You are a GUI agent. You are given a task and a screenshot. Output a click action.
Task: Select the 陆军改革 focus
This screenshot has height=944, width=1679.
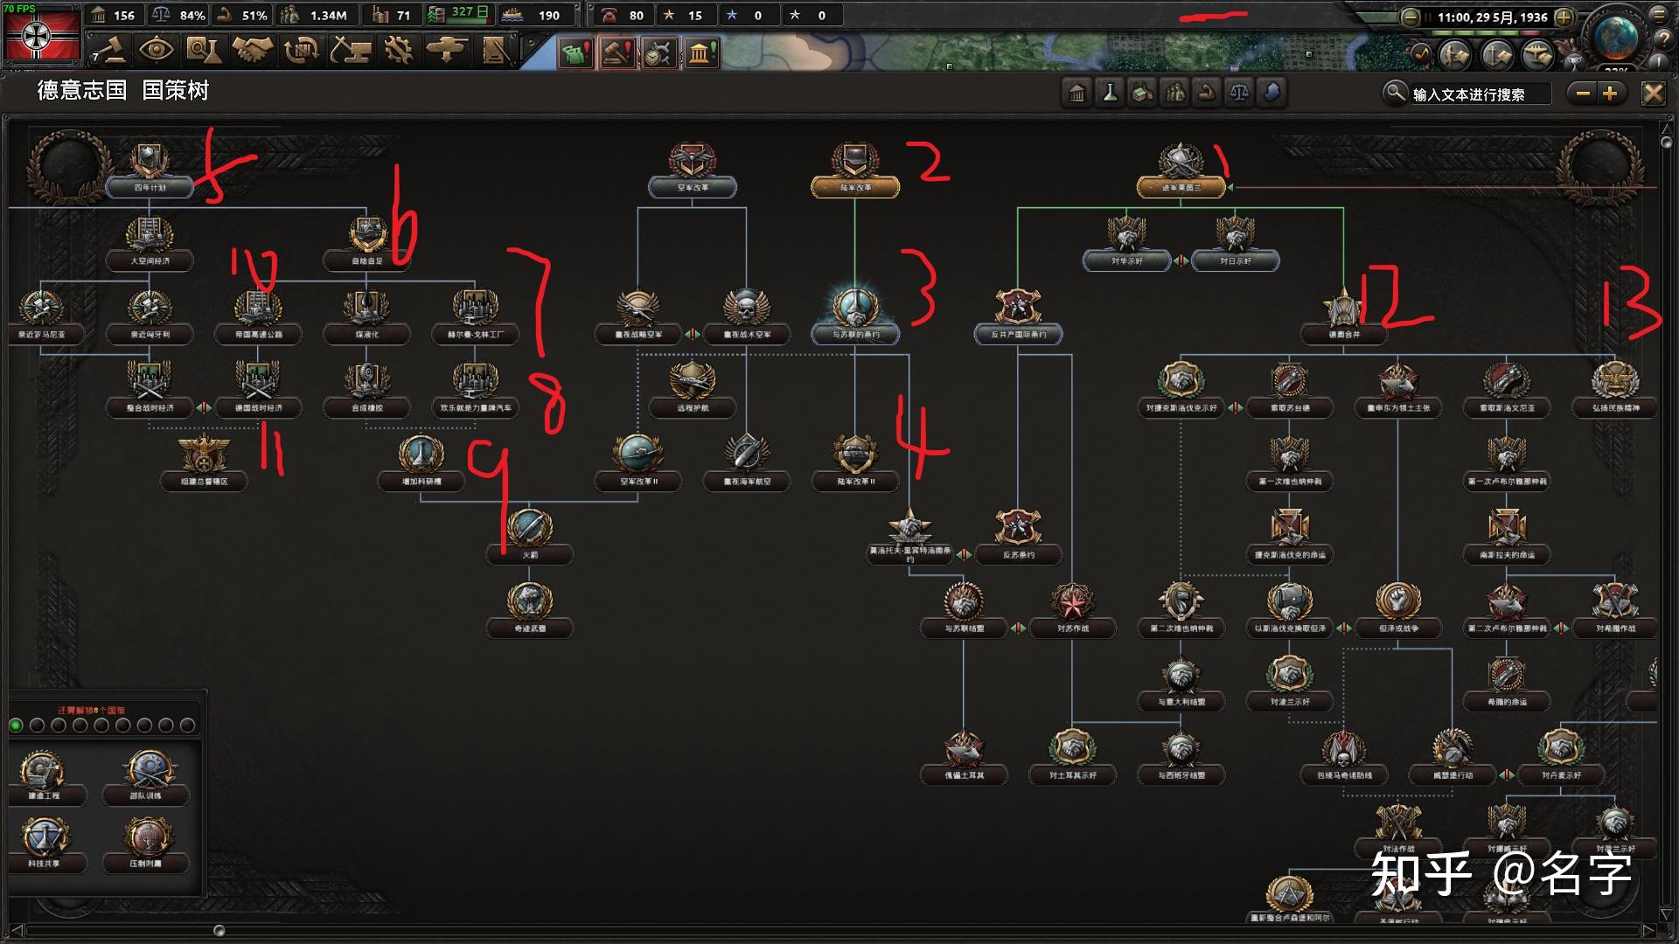[855, 170]
